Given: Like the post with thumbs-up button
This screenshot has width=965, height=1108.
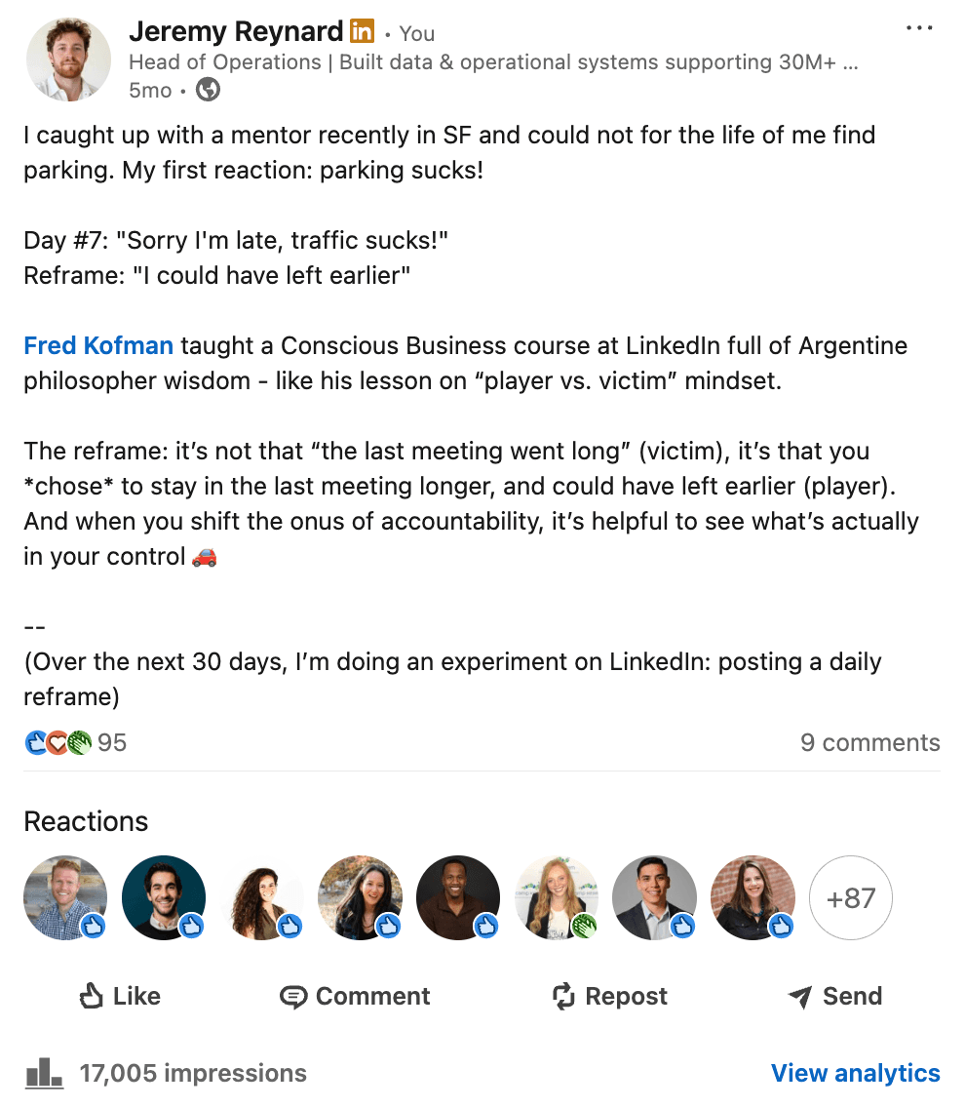Looking at the screenshot, I should click(x=119, y=996).
